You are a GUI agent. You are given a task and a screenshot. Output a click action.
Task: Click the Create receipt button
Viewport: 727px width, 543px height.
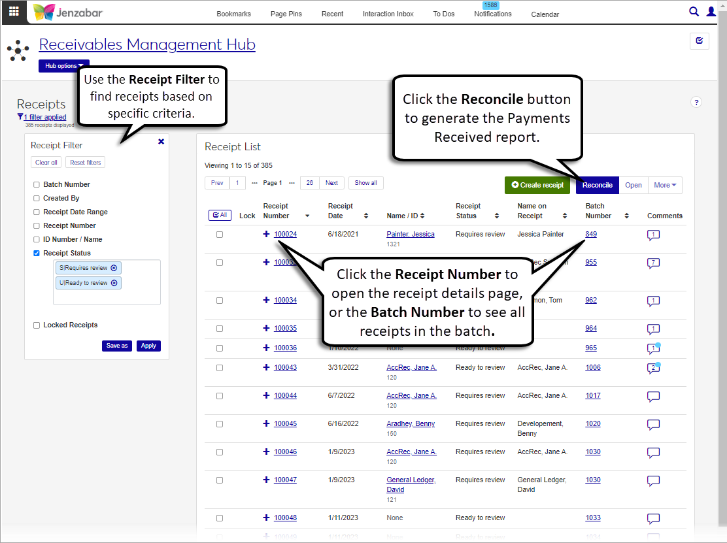pos(537,185)
